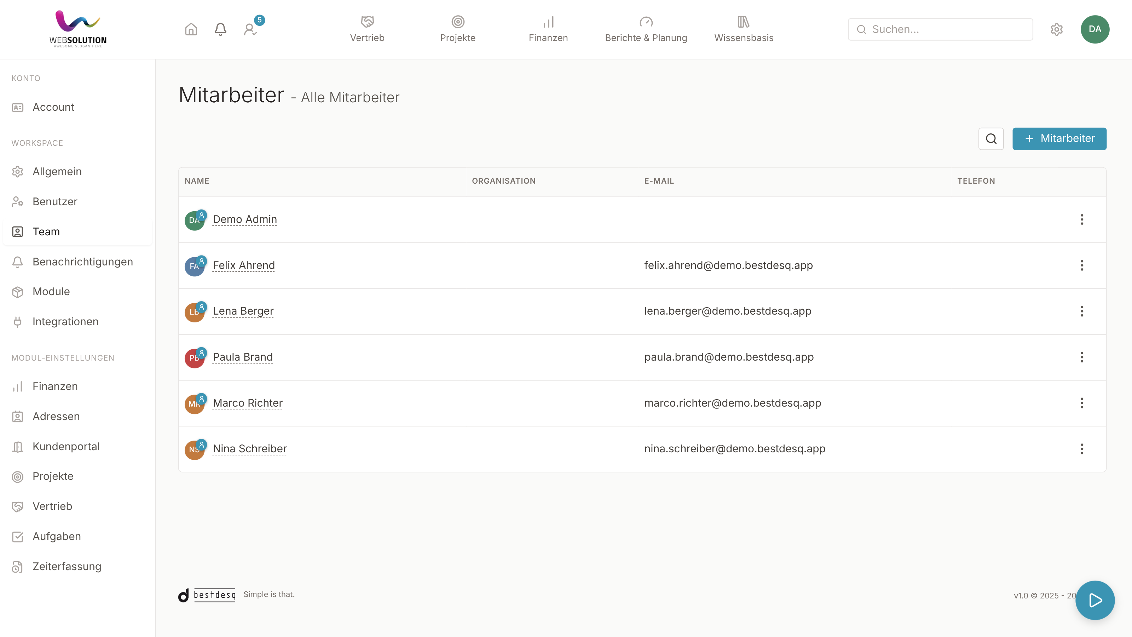The width and height of the screenshot is (1132, 637).
Task: Open the Nina Schreiber employee link
Action: 250,449
